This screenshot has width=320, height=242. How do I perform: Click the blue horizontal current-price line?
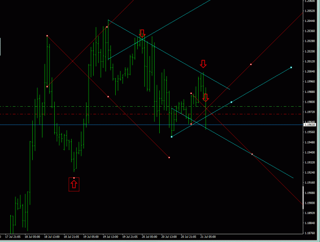pyautogui.click(x=151, y=125)
